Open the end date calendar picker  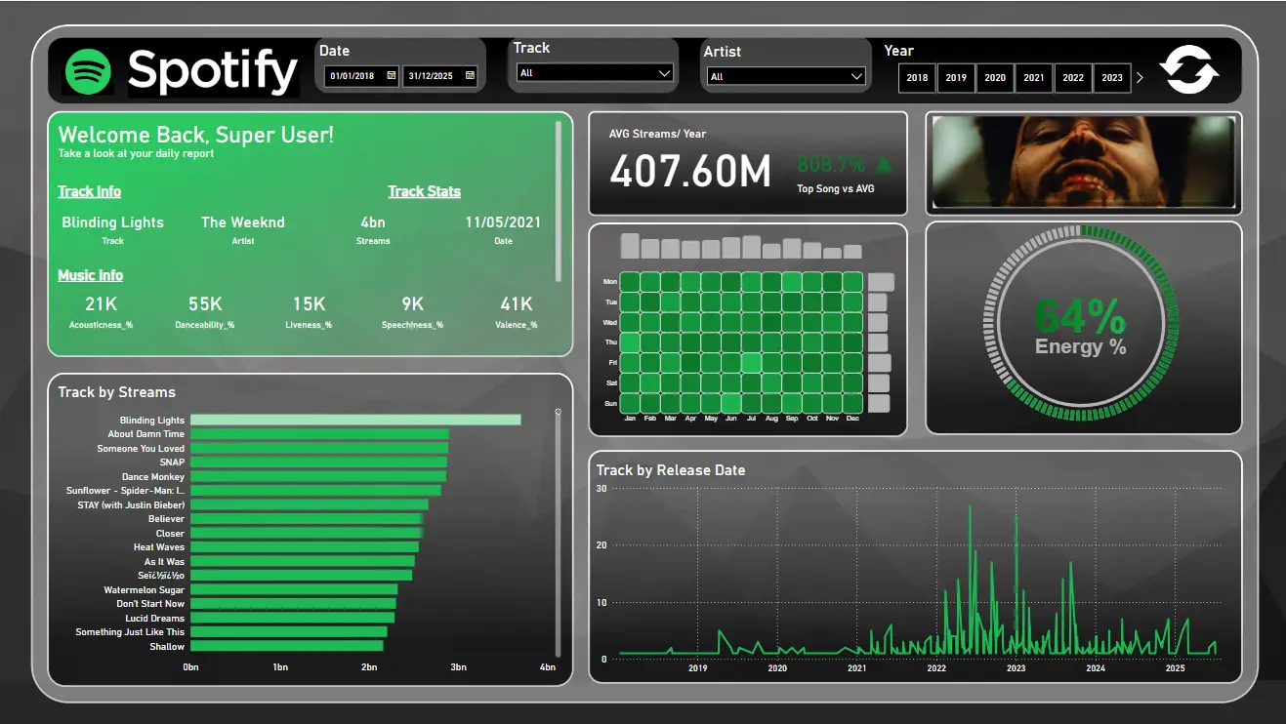pos(470,75)
